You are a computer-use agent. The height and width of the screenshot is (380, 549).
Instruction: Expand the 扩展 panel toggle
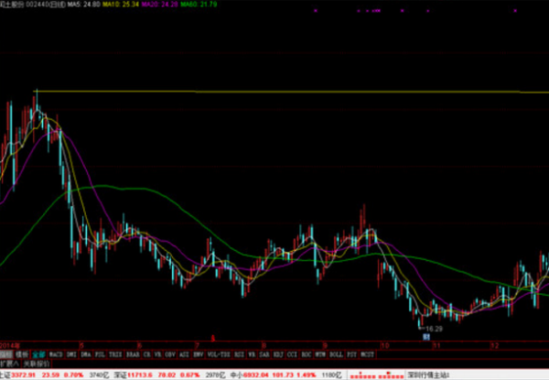tap(9, 364)
